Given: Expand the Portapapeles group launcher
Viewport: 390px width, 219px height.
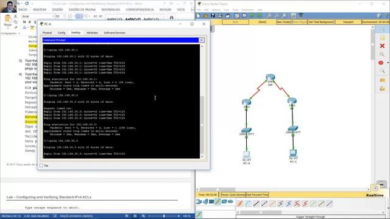Looking at the screenshot, I should 19,33.
